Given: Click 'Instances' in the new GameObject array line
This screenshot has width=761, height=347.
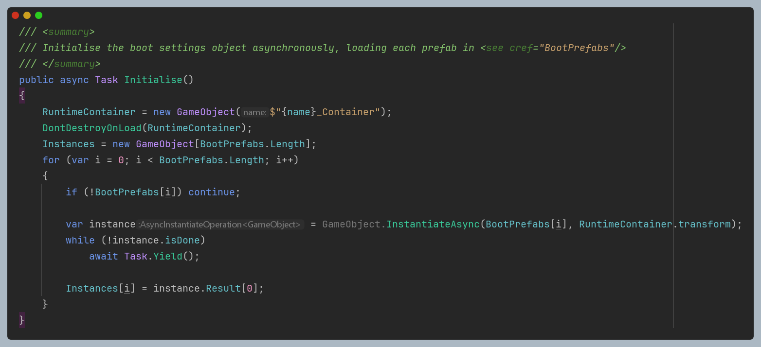Looking at the screenshot, I should tap(69, 144).
